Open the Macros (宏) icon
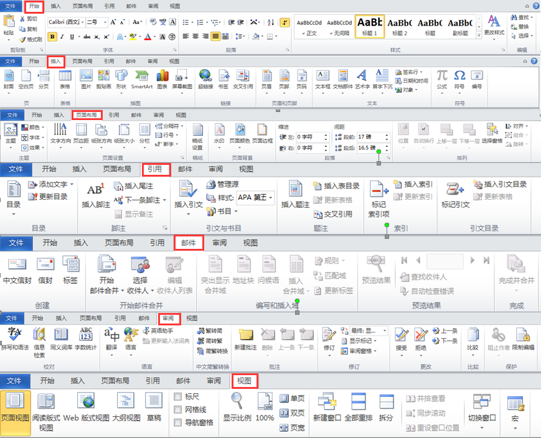The height and width of the screenshot is (438, 541). [515, 404]
